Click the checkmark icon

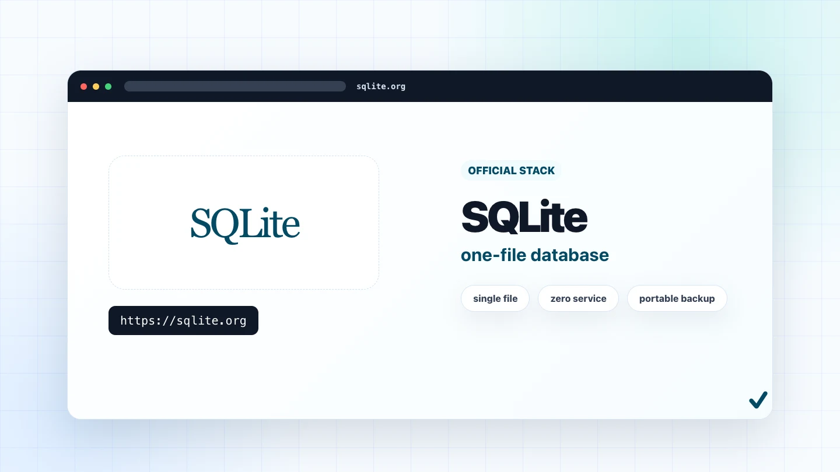point(758,400)
